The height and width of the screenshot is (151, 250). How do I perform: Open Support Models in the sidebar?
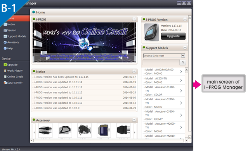(15, 36)
